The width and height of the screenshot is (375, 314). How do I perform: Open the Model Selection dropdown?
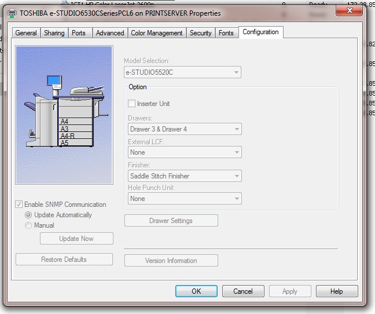pos(182,72)
